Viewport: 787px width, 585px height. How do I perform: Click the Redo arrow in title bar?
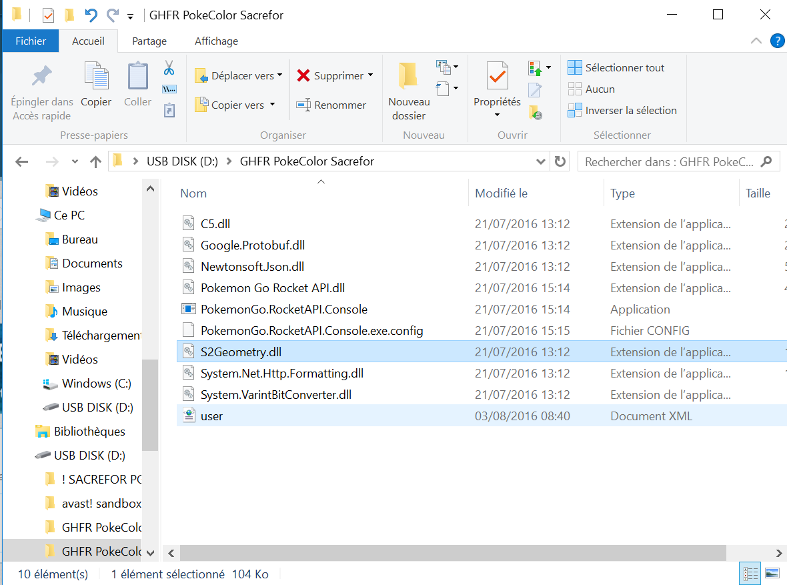(x=113, y=15)
